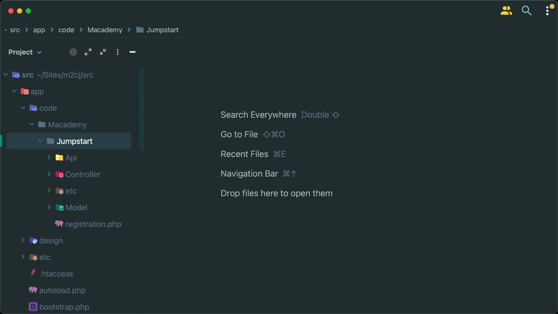The height and width of the screenshot is (314, 558).
Task: Open the Project panel options menu
Action: 117,52
